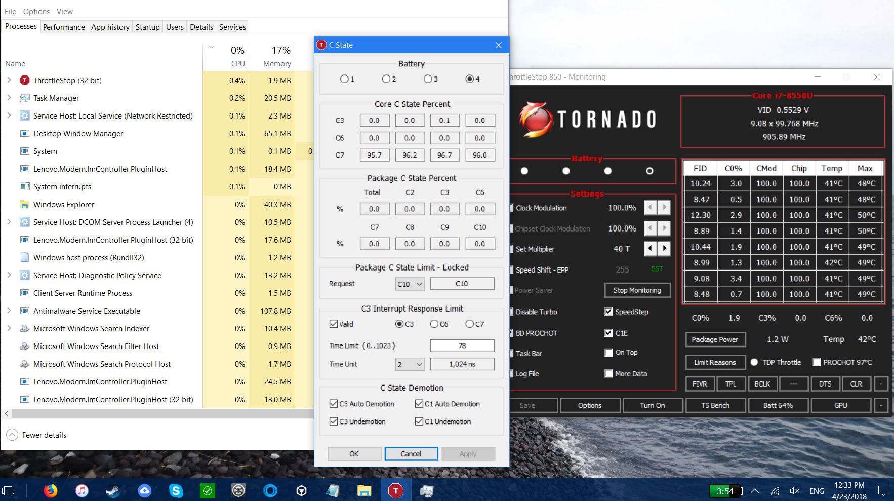Open iTunes from the taskbar
Viewport: 894px width, 501px height.
click(82, 490)
